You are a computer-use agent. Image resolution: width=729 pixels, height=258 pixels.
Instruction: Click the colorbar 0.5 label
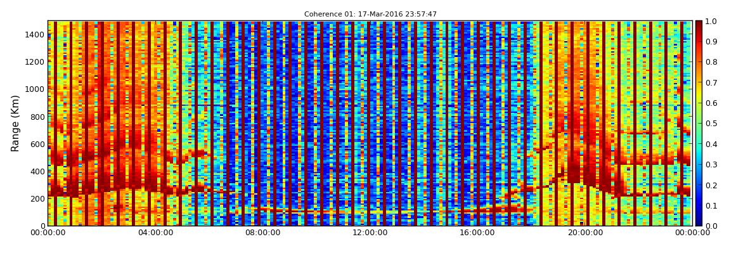pos(711,124)
